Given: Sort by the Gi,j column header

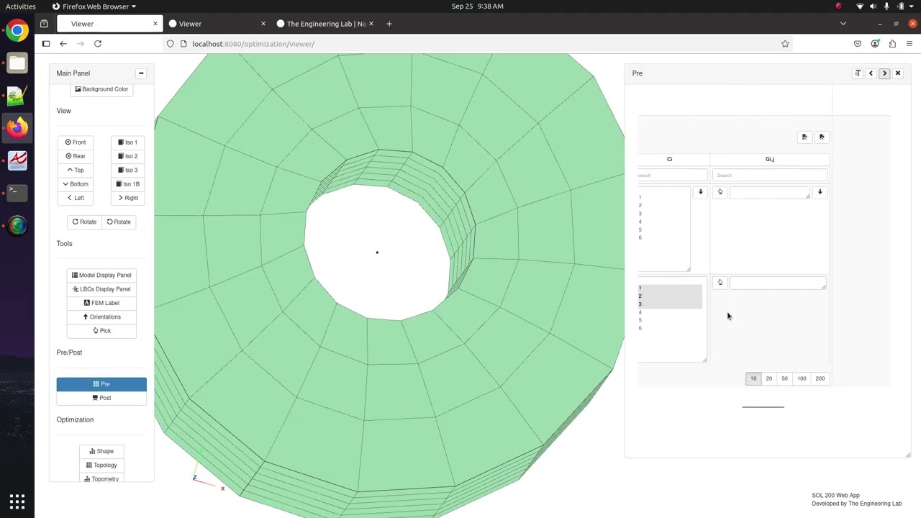Looking at the screenshot, I should pos(770,159).
